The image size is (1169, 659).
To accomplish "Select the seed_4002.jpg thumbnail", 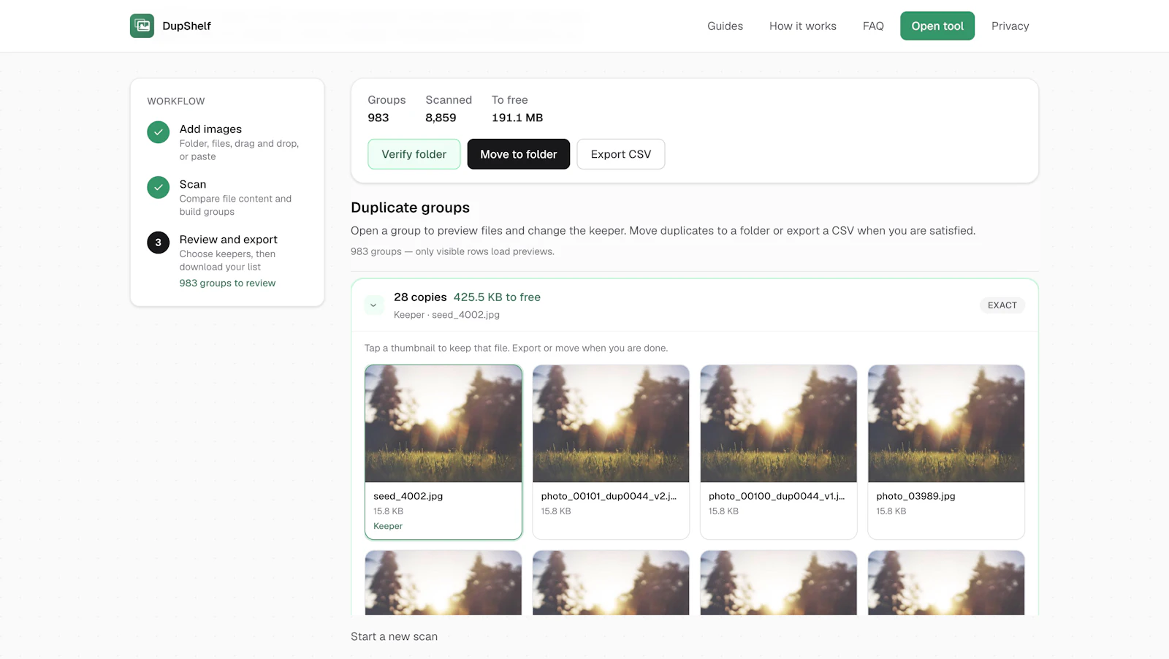I will (x=443, y=424).
